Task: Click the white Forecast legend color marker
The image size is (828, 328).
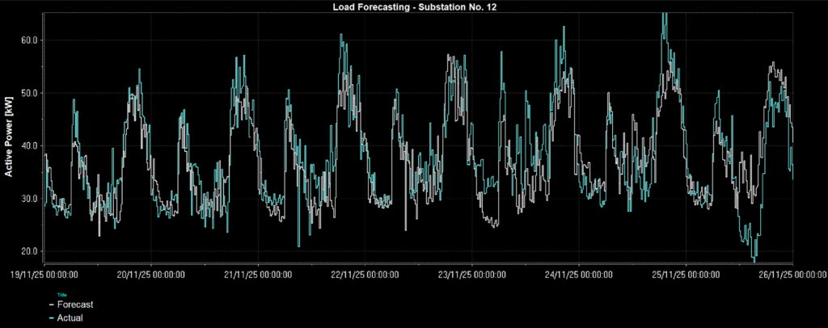Action: tap(51, 305)
